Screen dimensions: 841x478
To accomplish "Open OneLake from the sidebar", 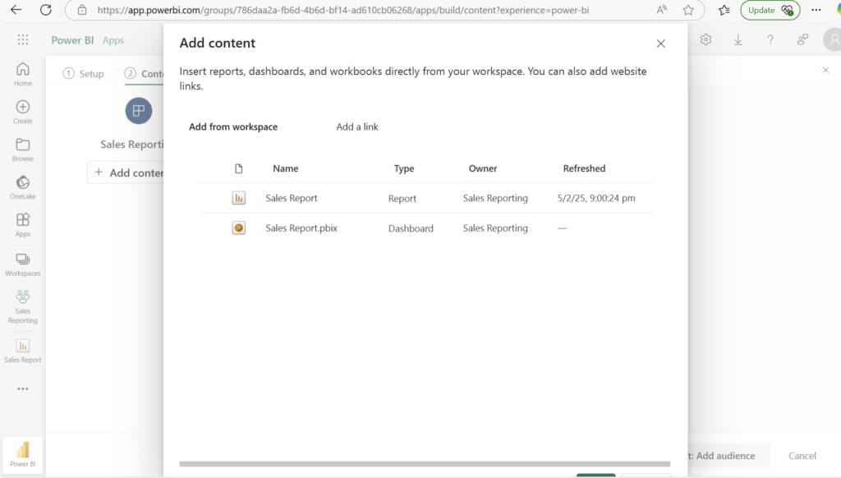I will [23, 187].
